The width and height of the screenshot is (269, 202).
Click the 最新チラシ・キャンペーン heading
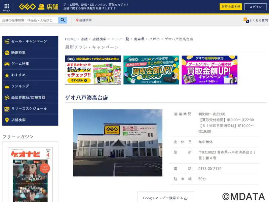click(92, 47)
